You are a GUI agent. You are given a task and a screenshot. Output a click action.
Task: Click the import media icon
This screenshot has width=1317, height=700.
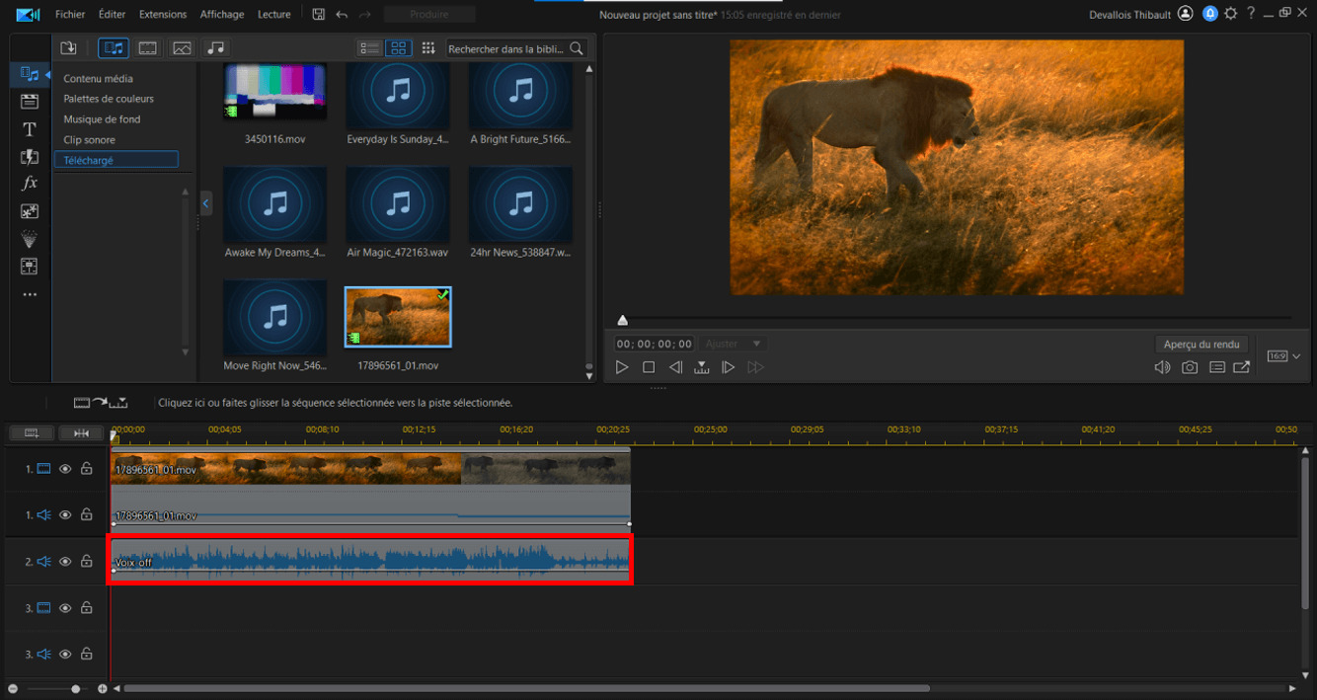tap(68, 47)
